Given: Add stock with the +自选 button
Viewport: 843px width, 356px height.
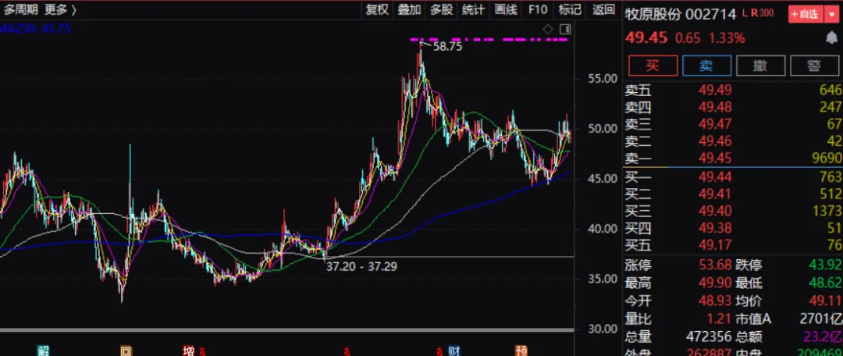Looking at the screenshot, I should (806, 14).
